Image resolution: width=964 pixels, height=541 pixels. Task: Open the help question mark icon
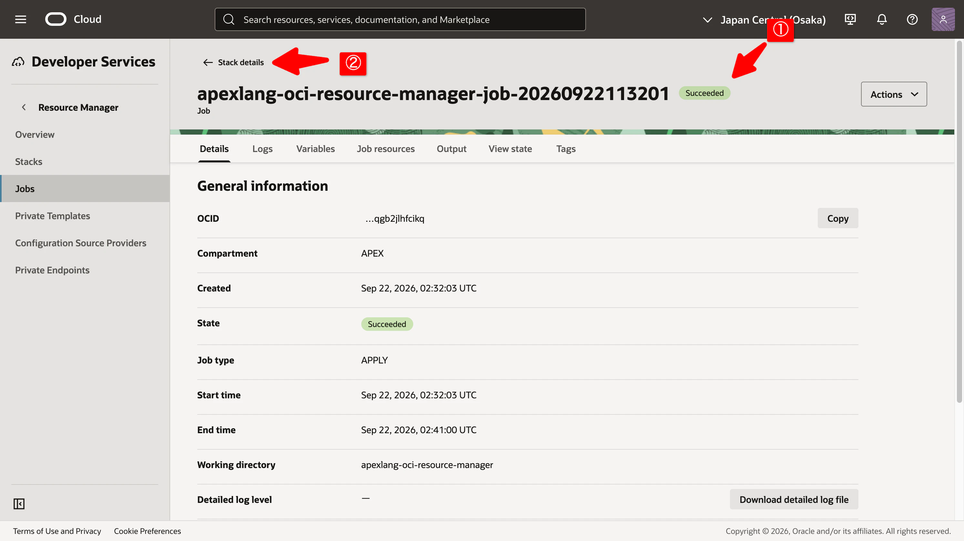(912, 19)
